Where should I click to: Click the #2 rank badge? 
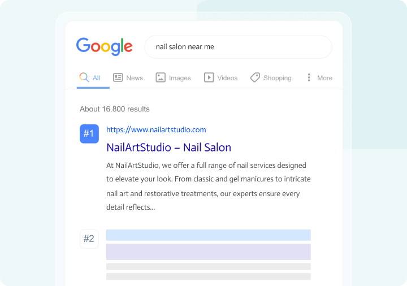pyautogui.click(x=89, y=239)
